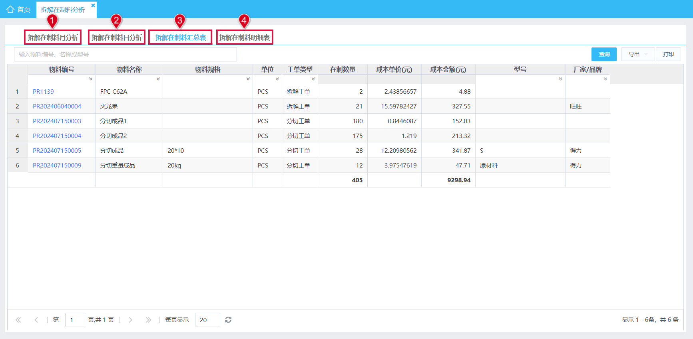Go to next page arrow

tap(130, 320)
